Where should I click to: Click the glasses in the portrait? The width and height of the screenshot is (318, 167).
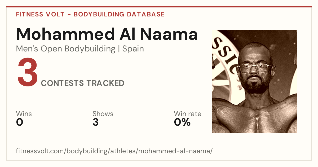253,67
